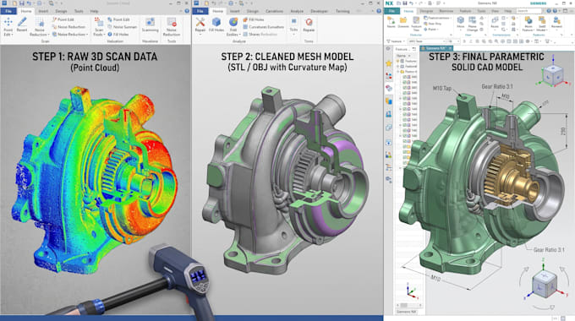This screenshot has height=321, width=575.
Task: Open Scan Tools in left window ribbon
Action: click(x=99, y=26)
